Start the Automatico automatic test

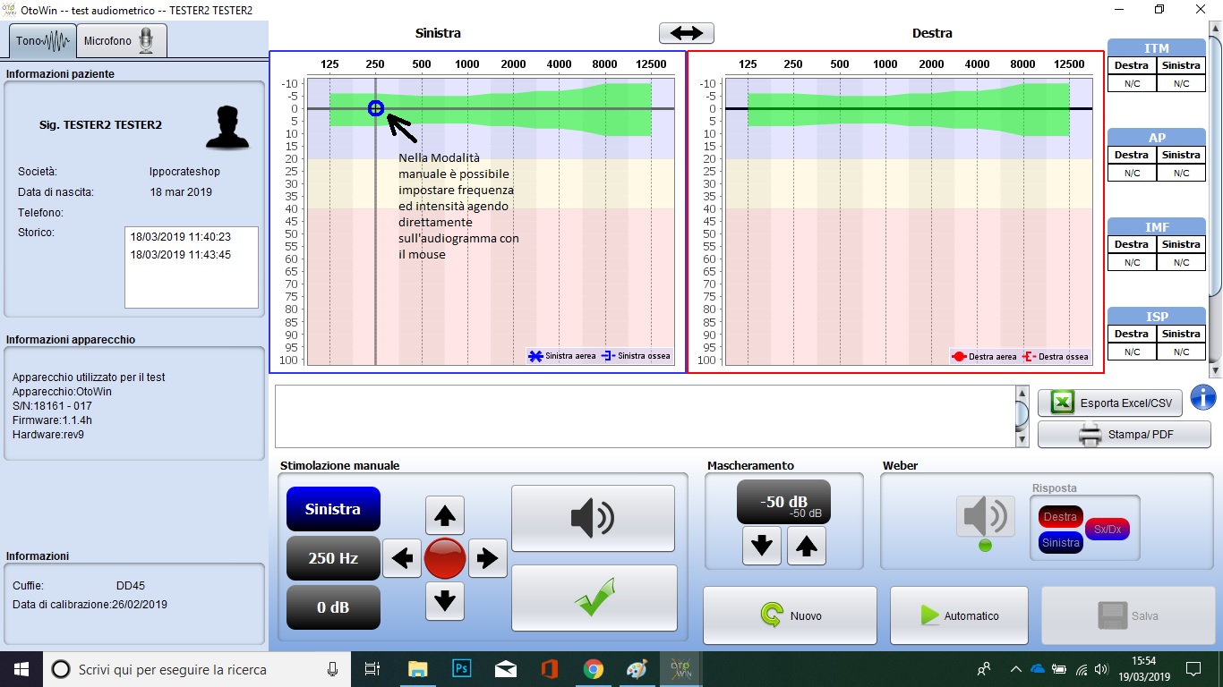(958, 615)
